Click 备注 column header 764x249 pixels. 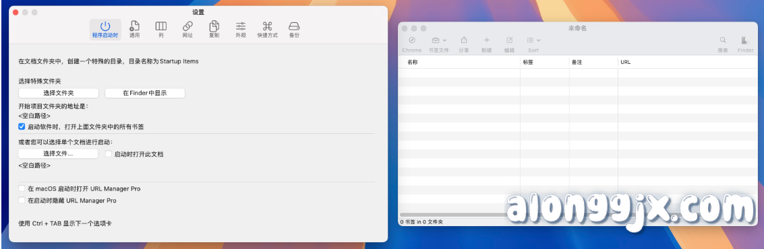[593, 62]
